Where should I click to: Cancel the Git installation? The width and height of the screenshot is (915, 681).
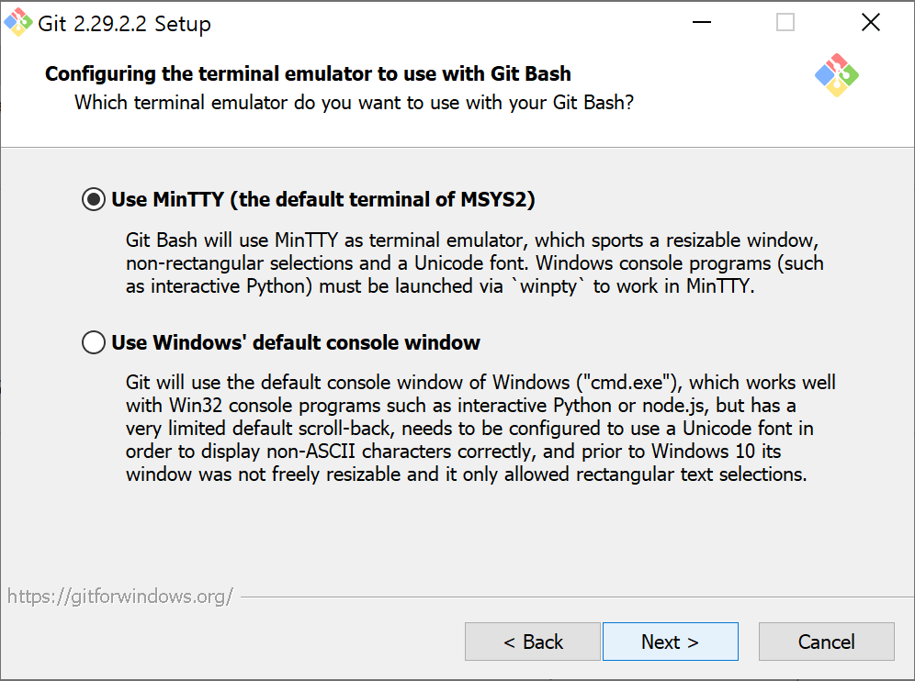(826, 642)
